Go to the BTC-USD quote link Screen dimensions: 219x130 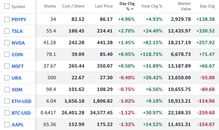tap(21, 113)
